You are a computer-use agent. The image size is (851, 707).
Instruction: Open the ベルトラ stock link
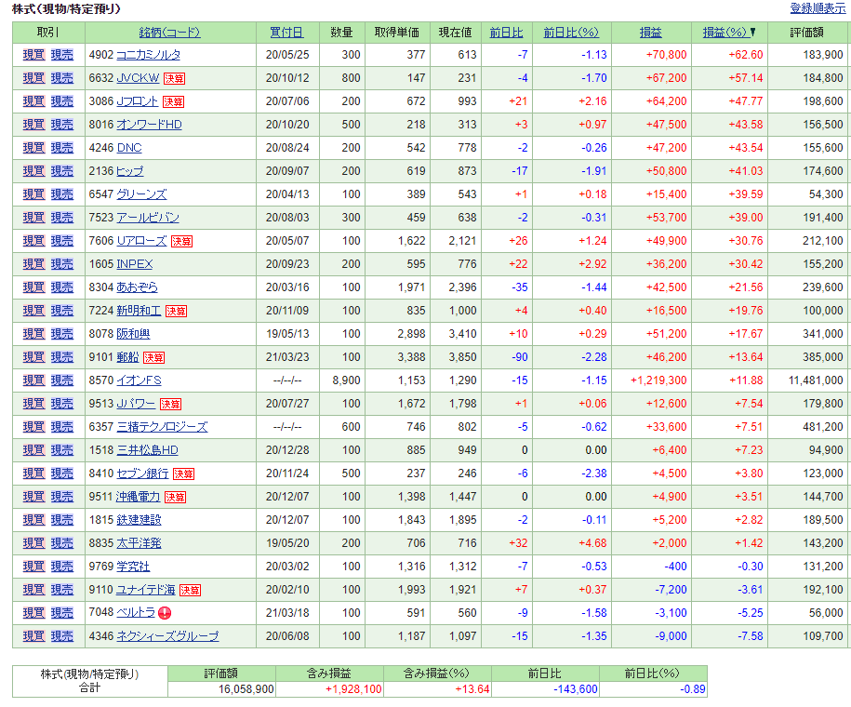pyautogui.click(x=136, y=612)
